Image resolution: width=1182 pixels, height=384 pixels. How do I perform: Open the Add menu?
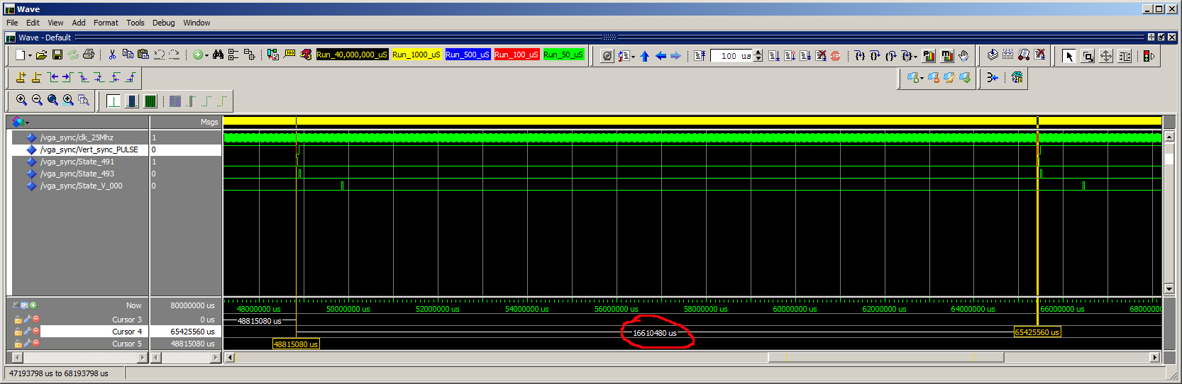click(79, 23)
